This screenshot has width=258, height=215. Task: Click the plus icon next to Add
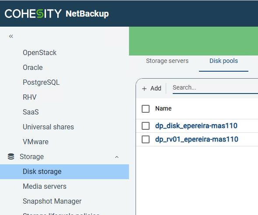pos(144,89)
